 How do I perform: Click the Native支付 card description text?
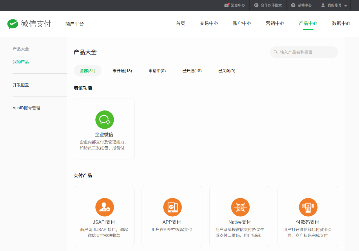(x=240, y=232)
